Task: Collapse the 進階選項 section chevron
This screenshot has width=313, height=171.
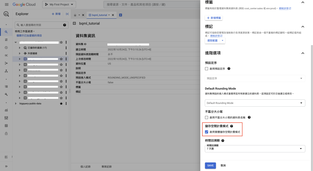Action: point(303,53)
